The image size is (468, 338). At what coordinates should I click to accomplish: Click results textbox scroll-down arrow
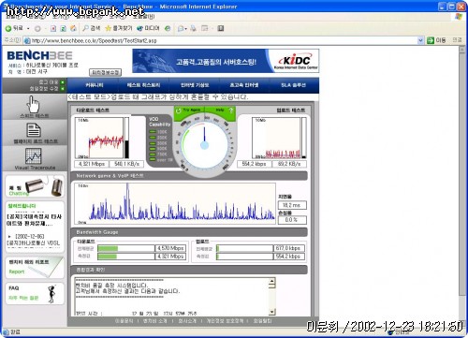pos(272,312)
